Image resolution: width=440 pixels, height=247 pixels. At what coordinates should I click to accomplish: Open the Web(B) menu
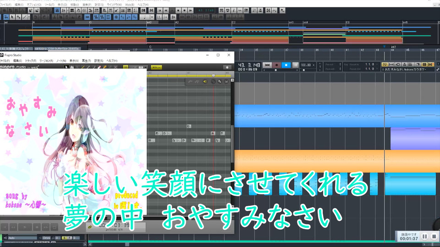click(x=130, y=5)
